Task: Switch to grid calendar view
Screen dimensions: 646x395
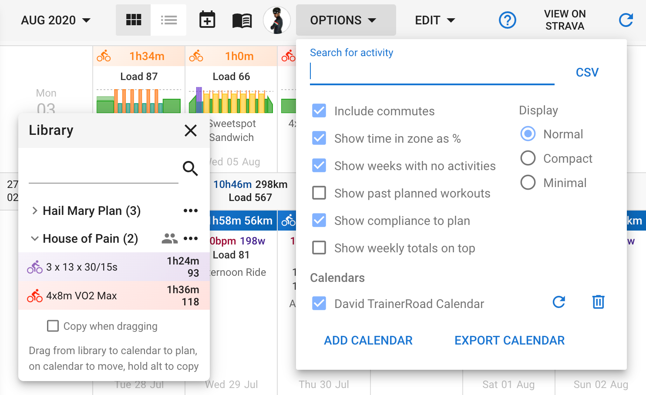Action: (x=133, y=20)
